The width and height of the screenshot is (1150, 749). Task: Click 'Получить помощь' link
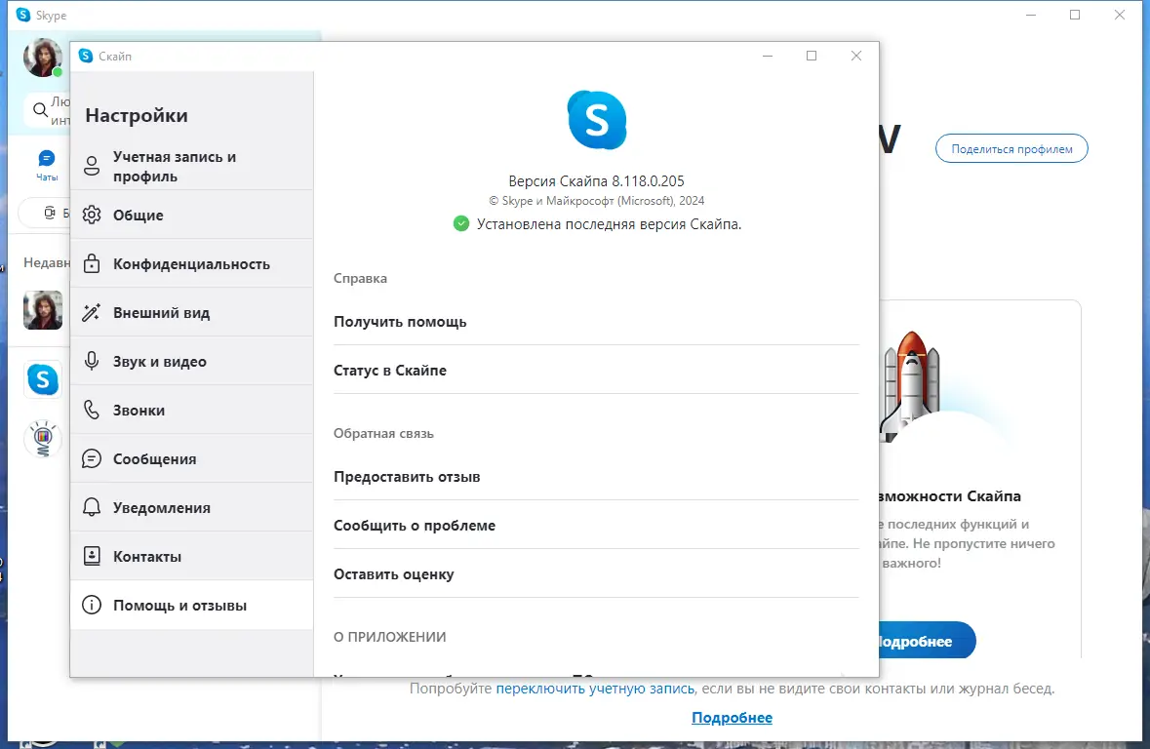coord(596,321)
